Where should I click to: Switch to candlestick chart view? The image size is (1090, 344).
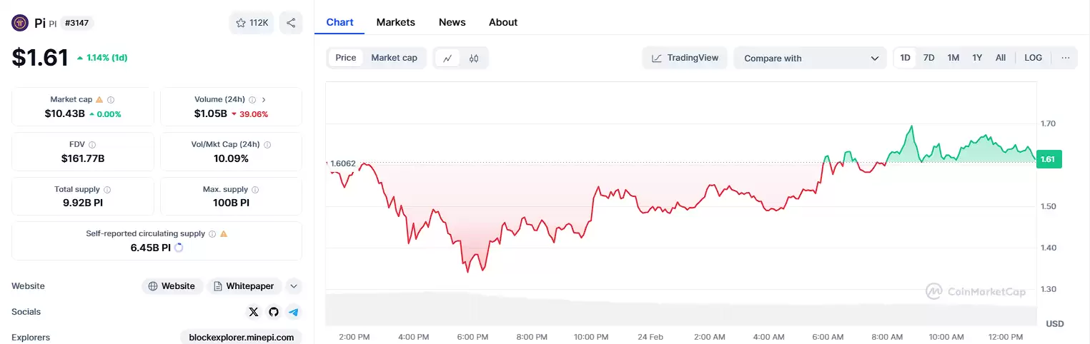tap(474, 59)
